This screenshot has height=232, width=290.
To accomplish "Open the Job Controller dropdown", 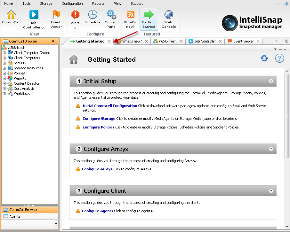I will (43, 28).
